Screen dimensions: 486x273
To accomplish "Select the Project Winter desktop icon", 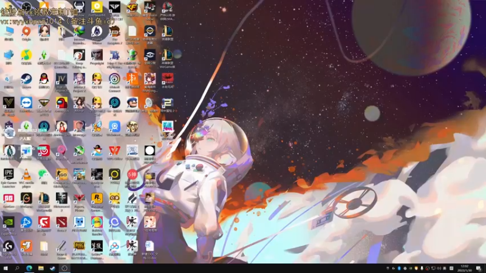I will 97,32.
